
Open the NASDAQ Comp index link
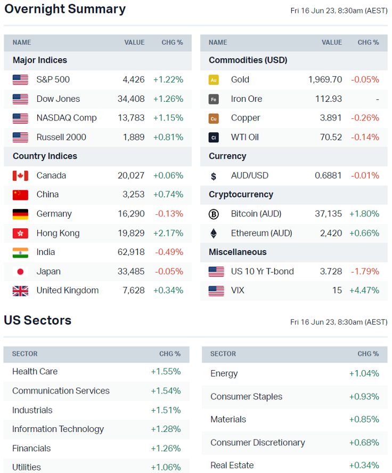pyautogui.click(x=66, y=118)
